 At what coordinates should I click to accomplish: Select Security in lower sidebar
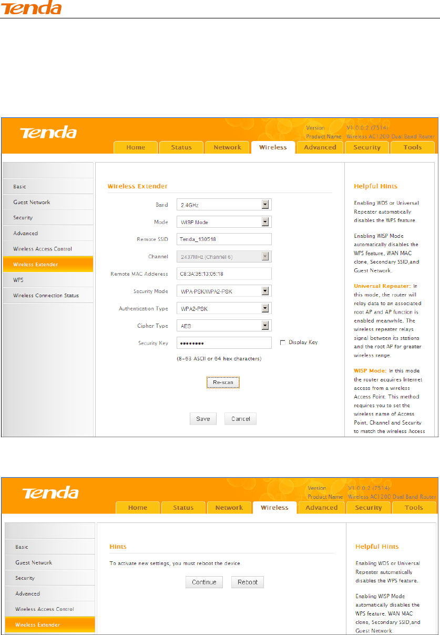click(50, 578)
